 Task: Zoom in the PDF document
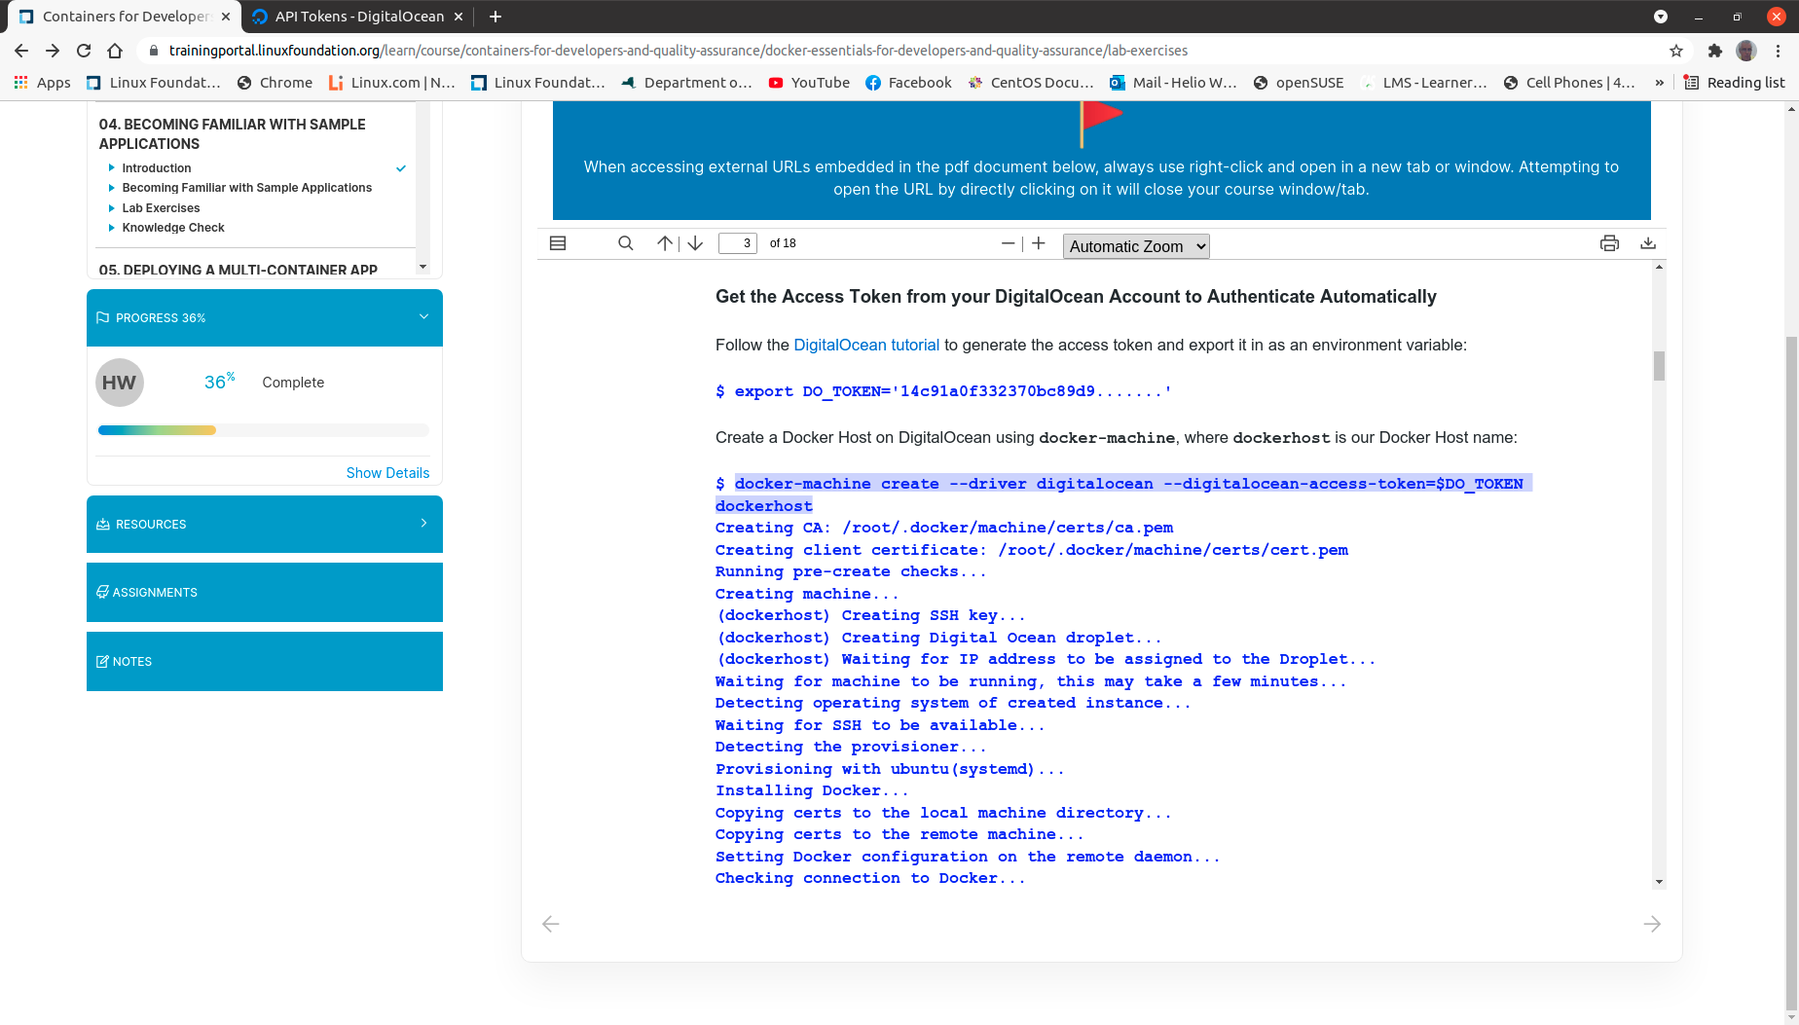pos(1039,243)
